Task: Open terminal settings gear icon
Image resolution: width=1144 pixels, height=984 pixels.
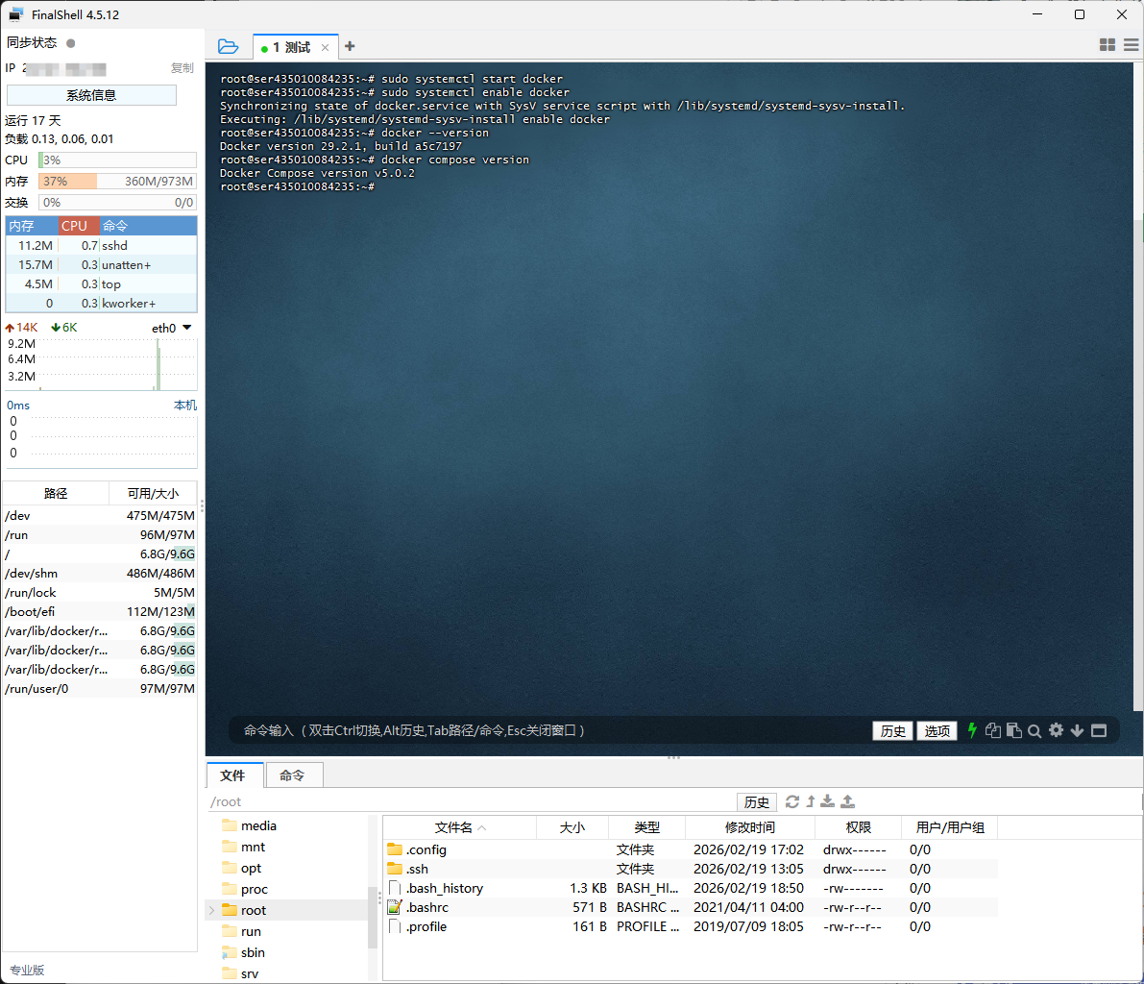Action: pyautogui.click(x=1056, y=730)
